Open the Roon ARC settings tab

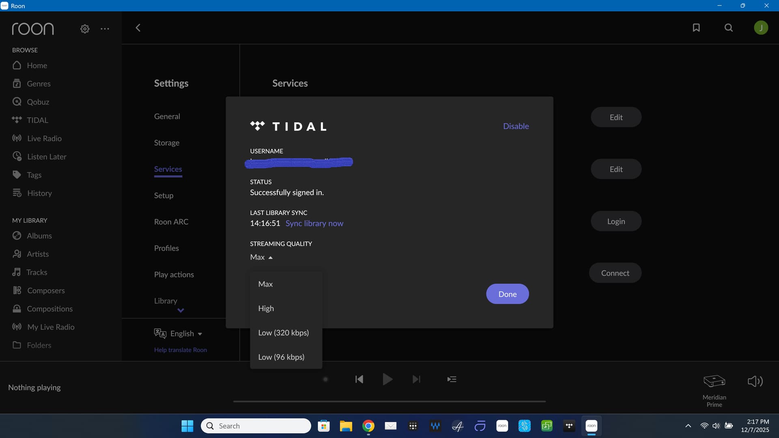pos(171,222)
